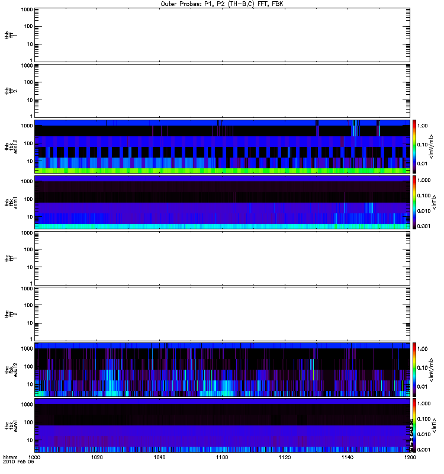Click the 1.000 value on thc scm1 color bar
The width and height of the screenshot is (444, 474).
(x=424, y=403)
